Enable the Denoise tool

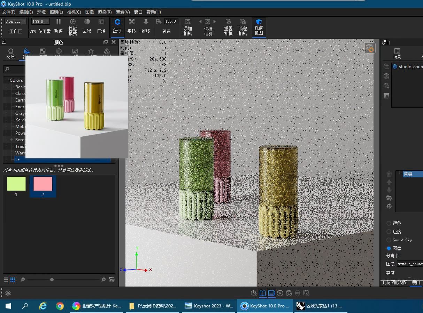point(87,22)
